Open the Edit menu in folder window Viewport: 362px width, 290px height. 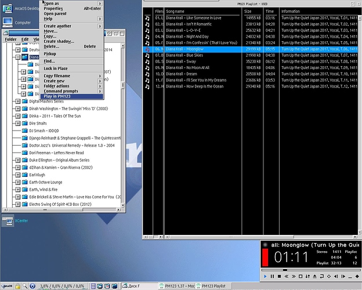25,39
